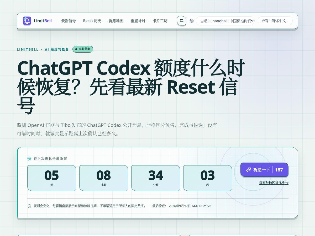Open the 国家与地区排行榜 link
The height and width of the screenshot is (236, 315).
pos(274,183)
